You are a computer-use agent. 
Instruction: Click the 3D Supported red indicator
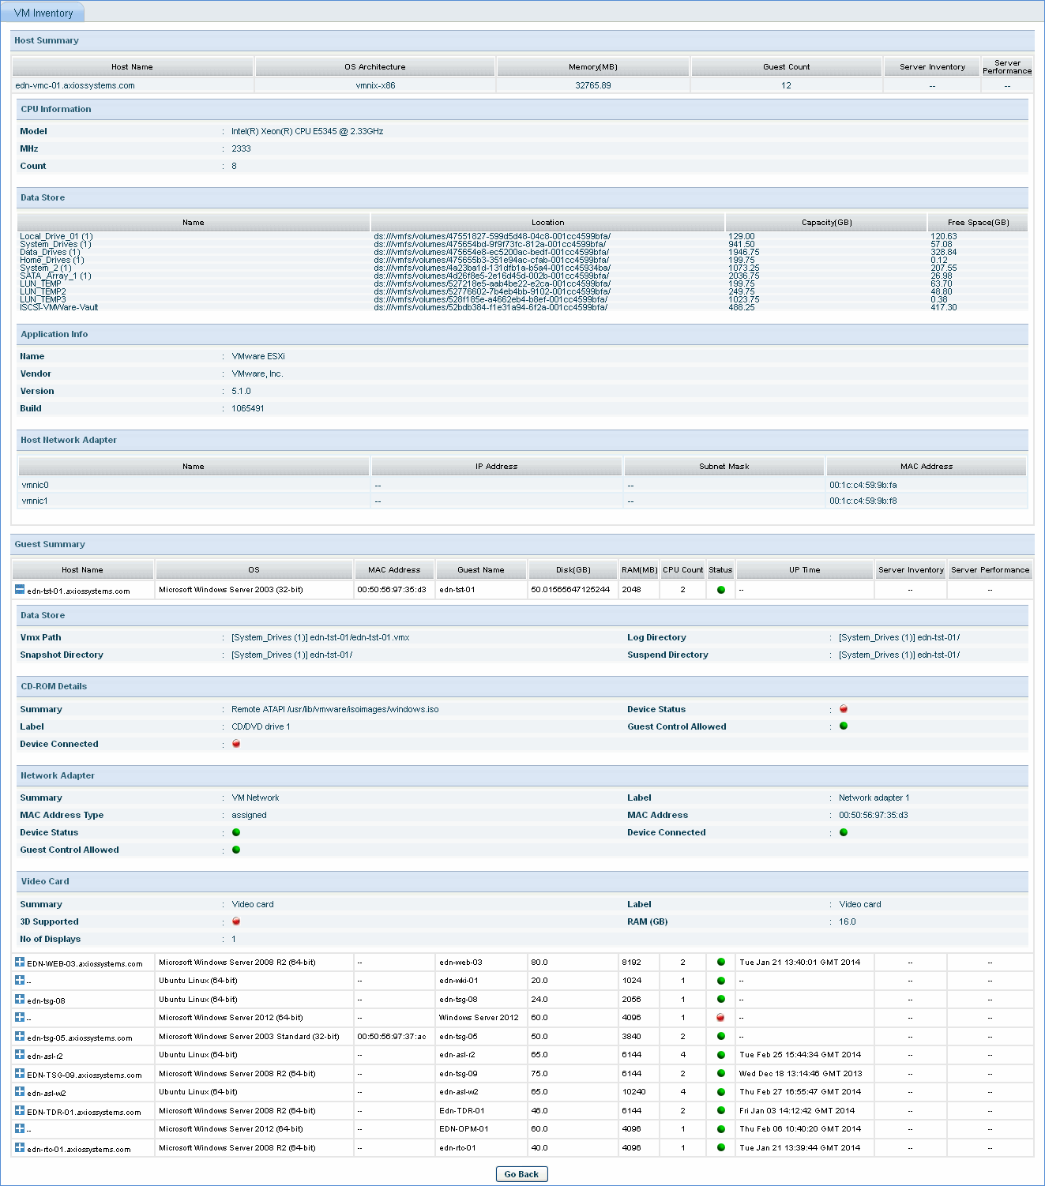[236, 921]
